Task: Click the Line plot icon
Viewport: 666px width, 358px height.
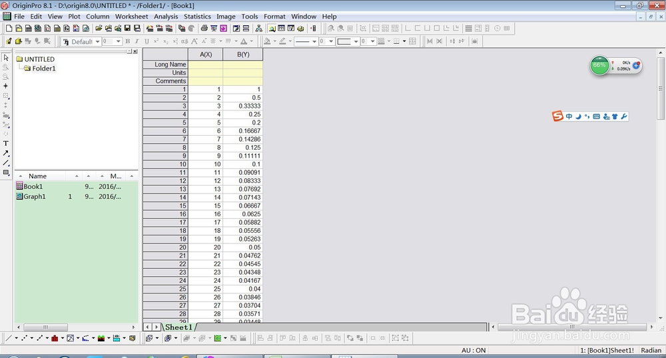Action: pos(9,338)
